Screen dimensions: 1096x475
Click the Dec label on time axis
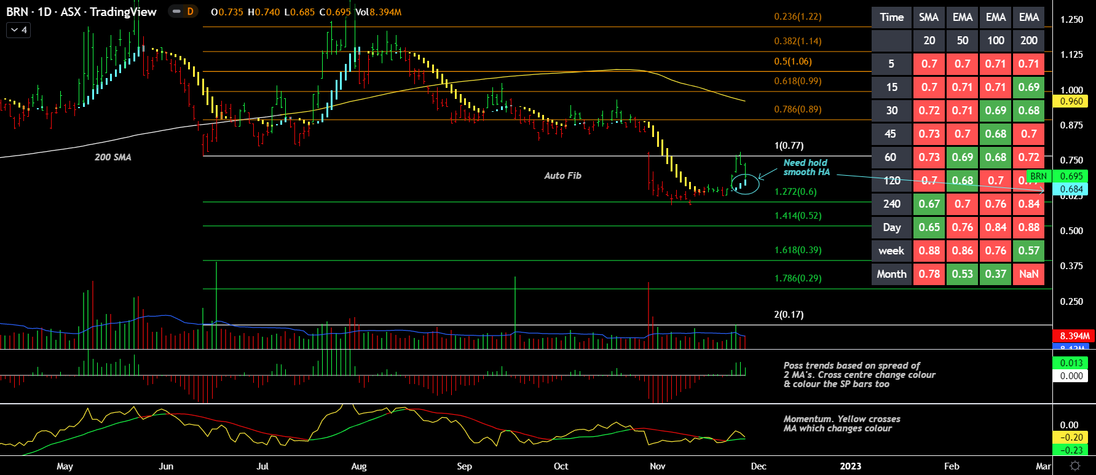[759, 466]
